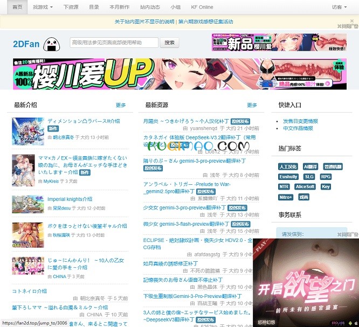
Task: Open the じゅ～にんかんり cover thumbnail
Action: click(28, 266)
